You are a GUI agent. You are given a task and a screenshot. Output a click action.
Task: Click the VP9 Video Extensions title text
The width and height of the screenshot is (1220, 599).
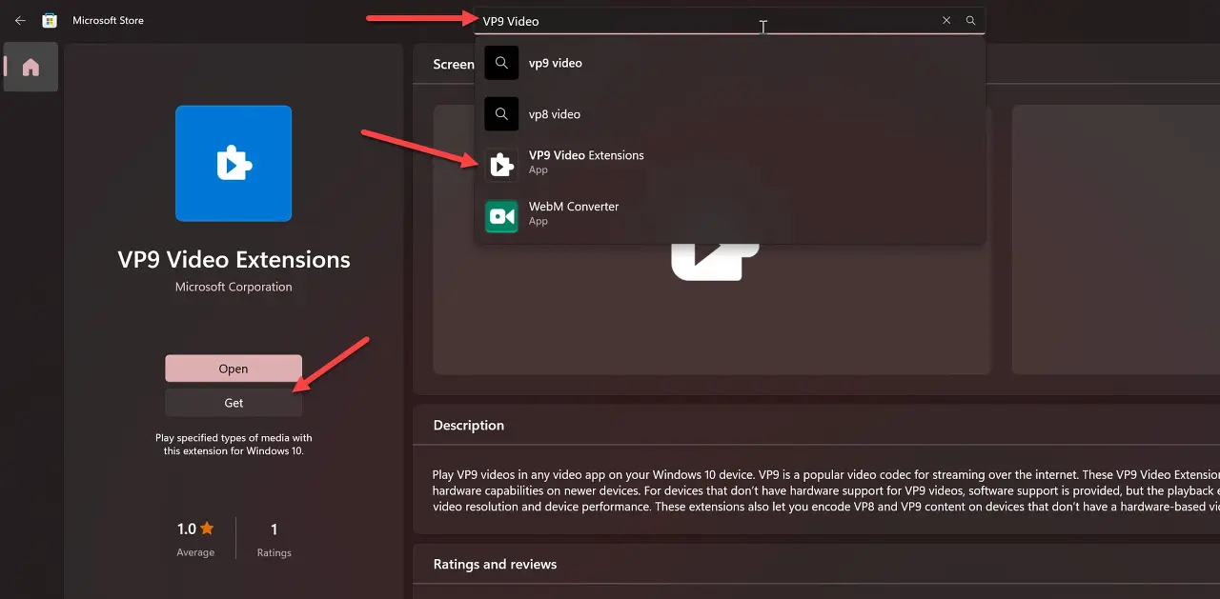[x=234, y=260]
